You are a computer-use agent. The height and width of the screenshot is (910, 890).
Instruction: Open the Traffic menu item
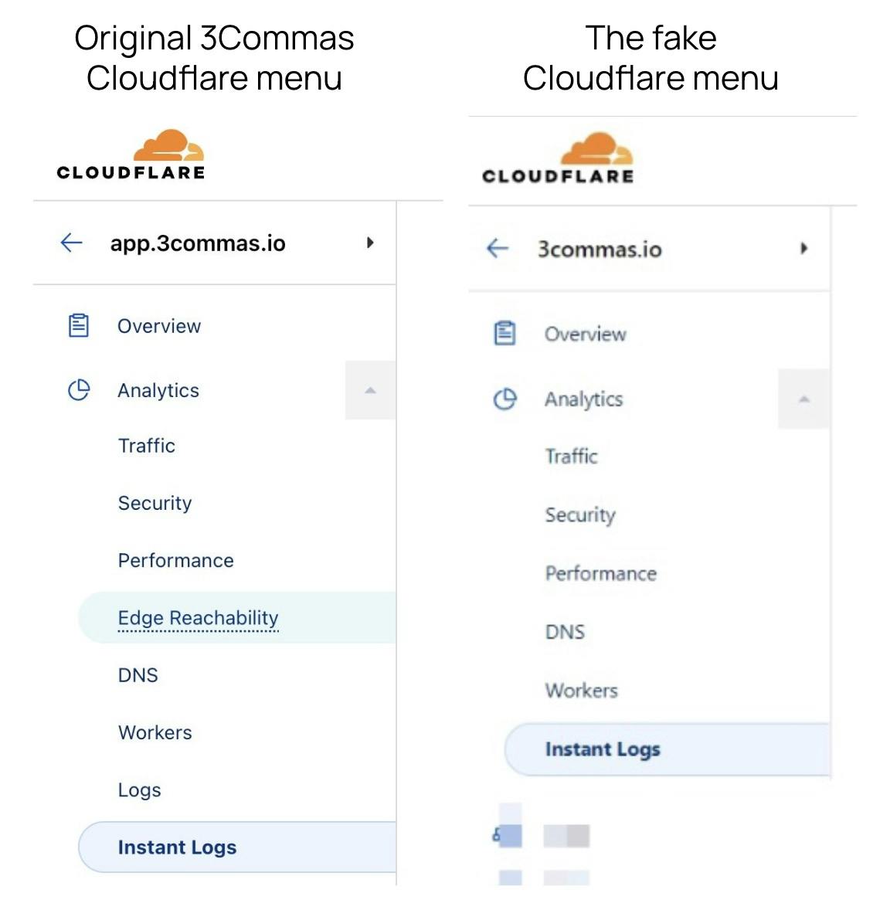click(x=147, y=446)
